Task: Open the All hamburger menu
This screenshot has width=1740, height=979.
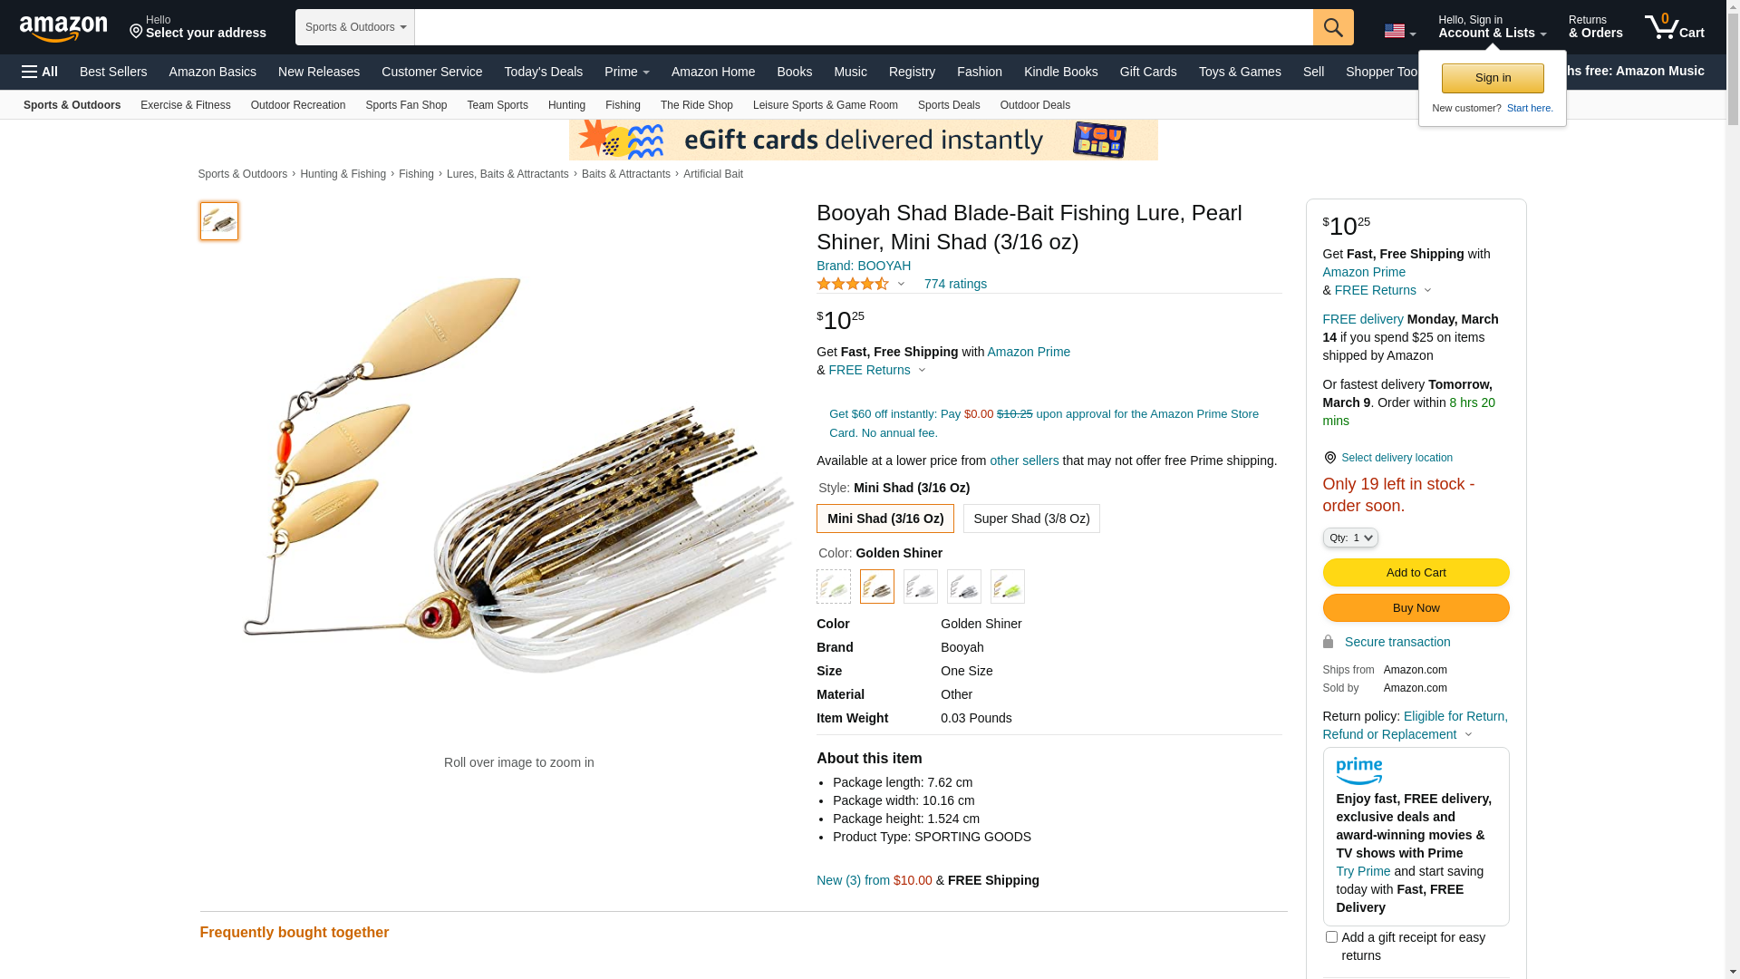Action: [40, 72]
